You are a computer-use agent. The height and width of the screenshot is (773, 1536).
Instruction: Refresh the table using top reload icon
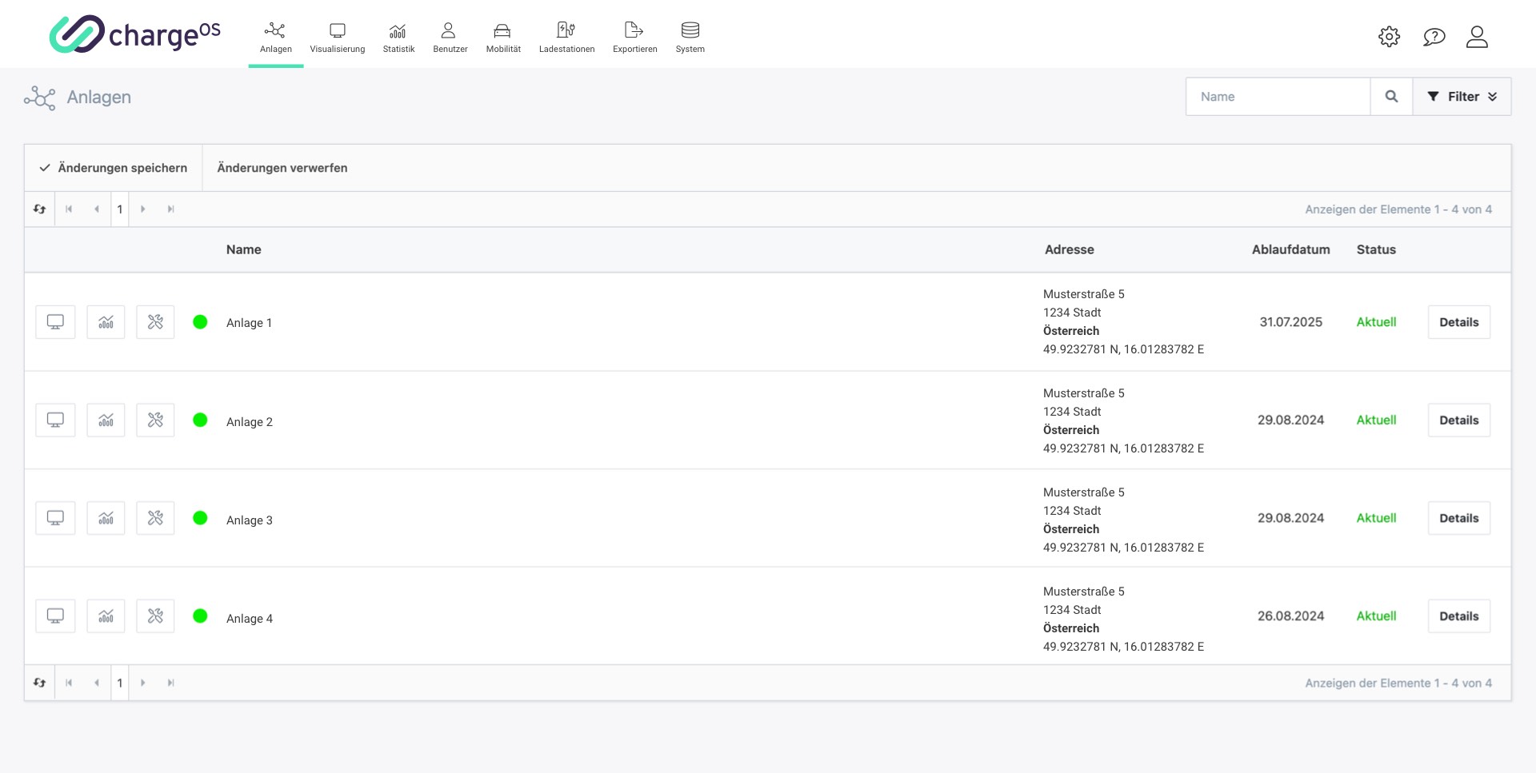point(39,209)
